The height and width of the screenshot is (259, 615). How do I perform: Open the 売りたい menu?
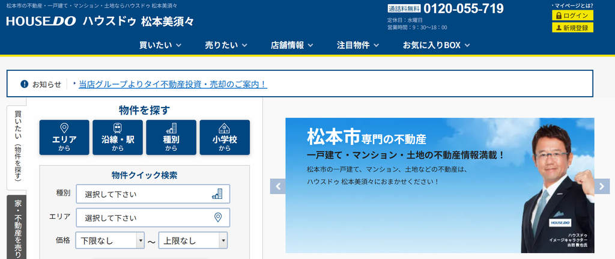pyautogui.click(x=226, y=45)
